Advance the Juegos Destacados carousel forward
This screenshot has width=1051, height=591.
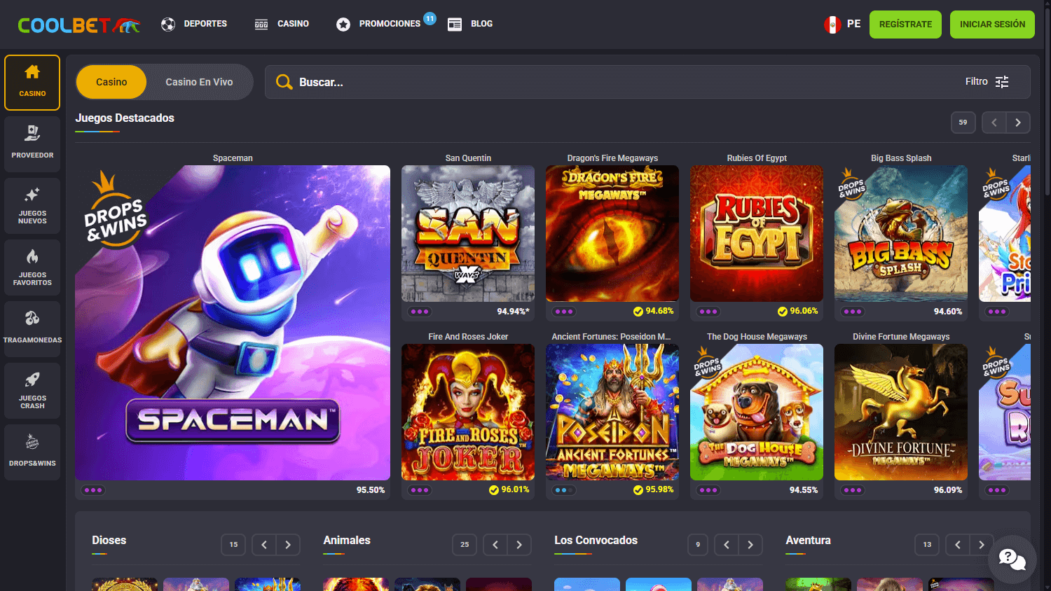coord(1017,122)
